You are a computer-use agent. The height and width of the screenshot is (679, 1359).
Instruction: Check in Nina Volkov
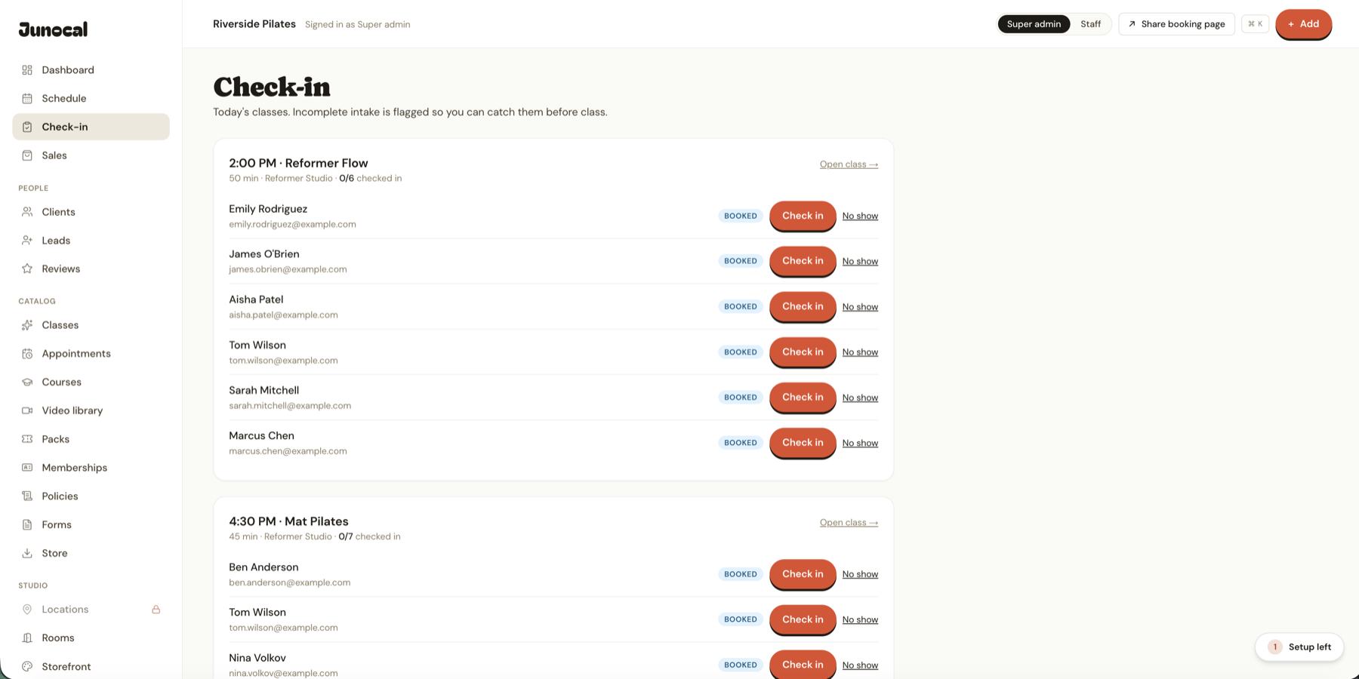pos(803,665)
